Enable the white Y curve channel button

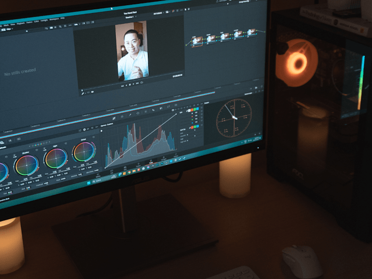click(x=189, y=110)
